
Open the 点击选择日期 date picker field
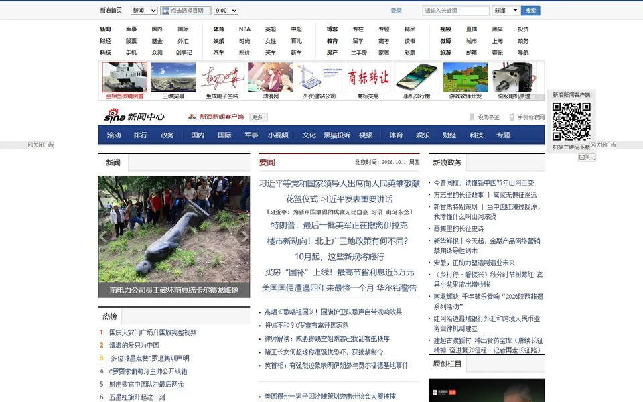click(x=186, y=11)
